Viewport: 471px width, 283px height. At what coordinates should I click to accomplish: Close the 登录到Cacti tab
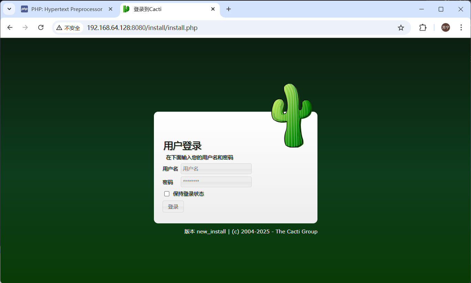pos(213,9)
